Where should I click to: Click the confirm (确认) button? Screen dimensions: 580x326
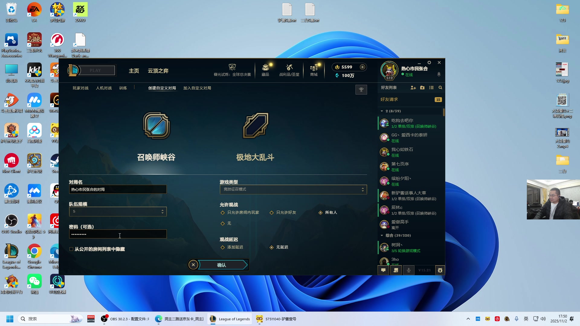coord(222,265)
